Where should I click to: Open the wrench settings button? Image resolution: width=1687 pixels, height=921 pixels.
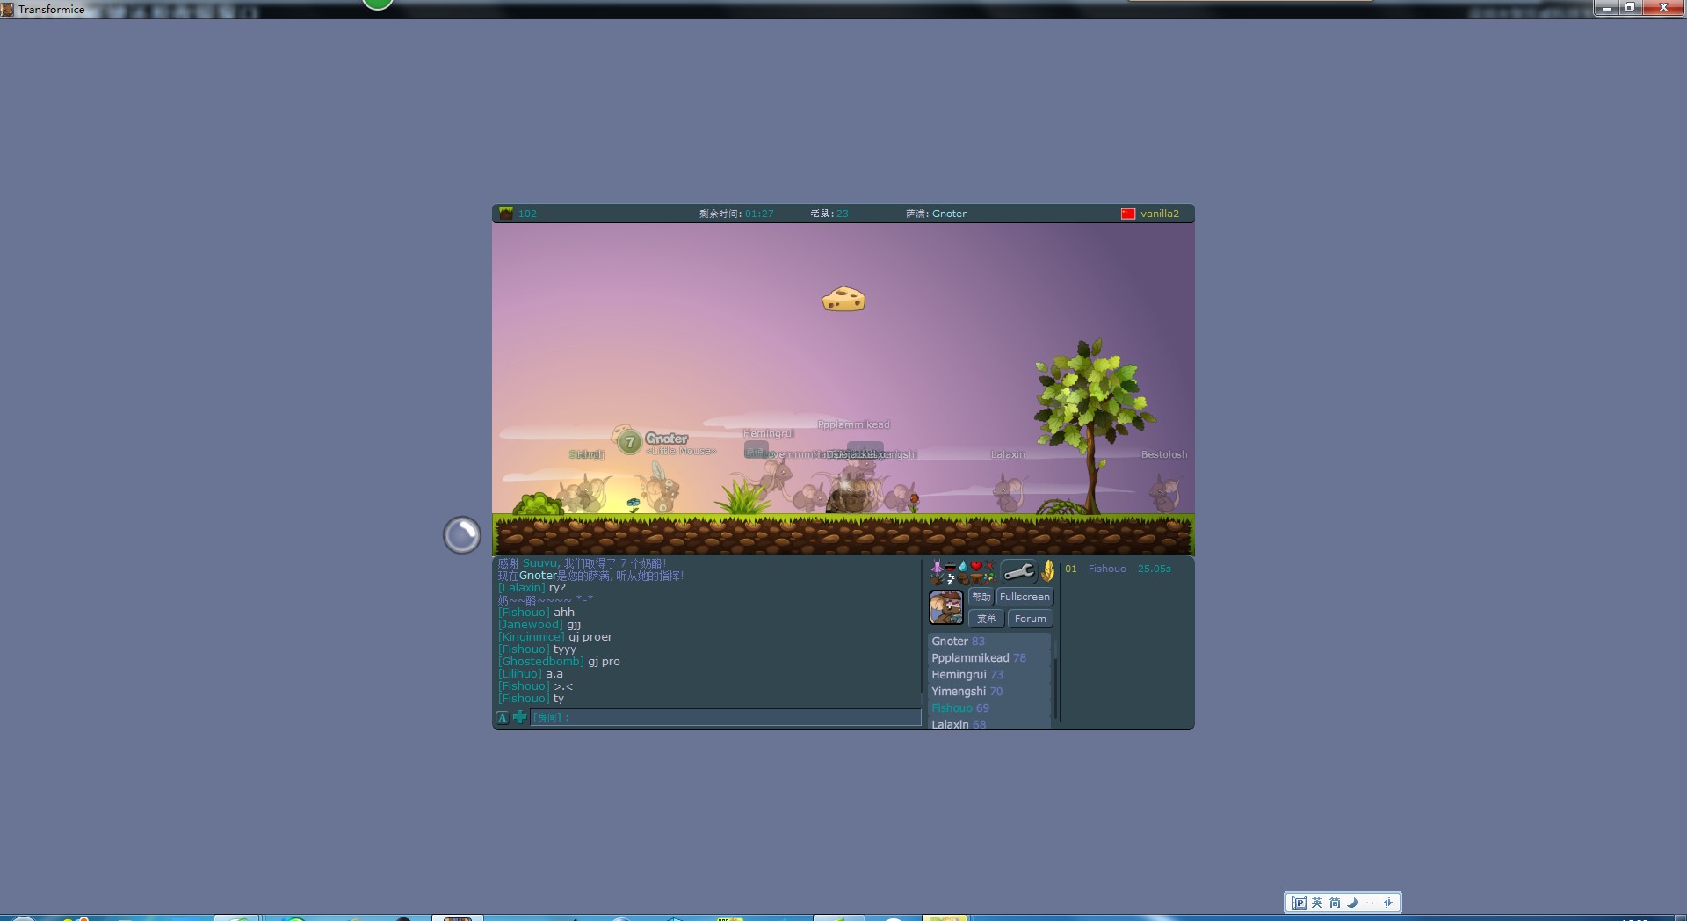[x=1019, y=571]
